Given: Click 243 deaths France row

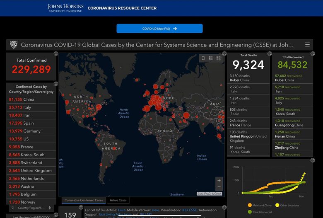Looking at the screenshot, I should coord(248,123).
